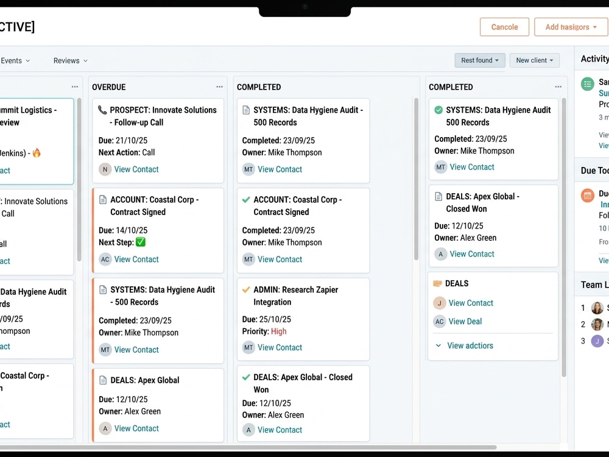Expand the View adctiors section
609x457 pixels.
pyautogui.click(x=465, y=345)
